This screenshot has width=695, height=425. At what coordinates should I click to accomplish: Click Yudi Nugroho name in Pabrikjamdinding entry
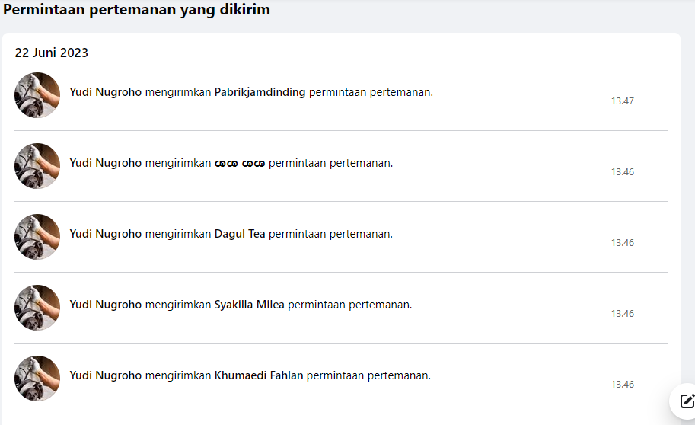tap(106, 92)
